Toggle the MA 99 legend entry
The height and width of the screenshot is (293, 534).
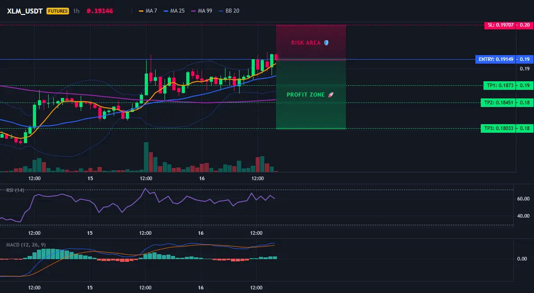point(202,11)
